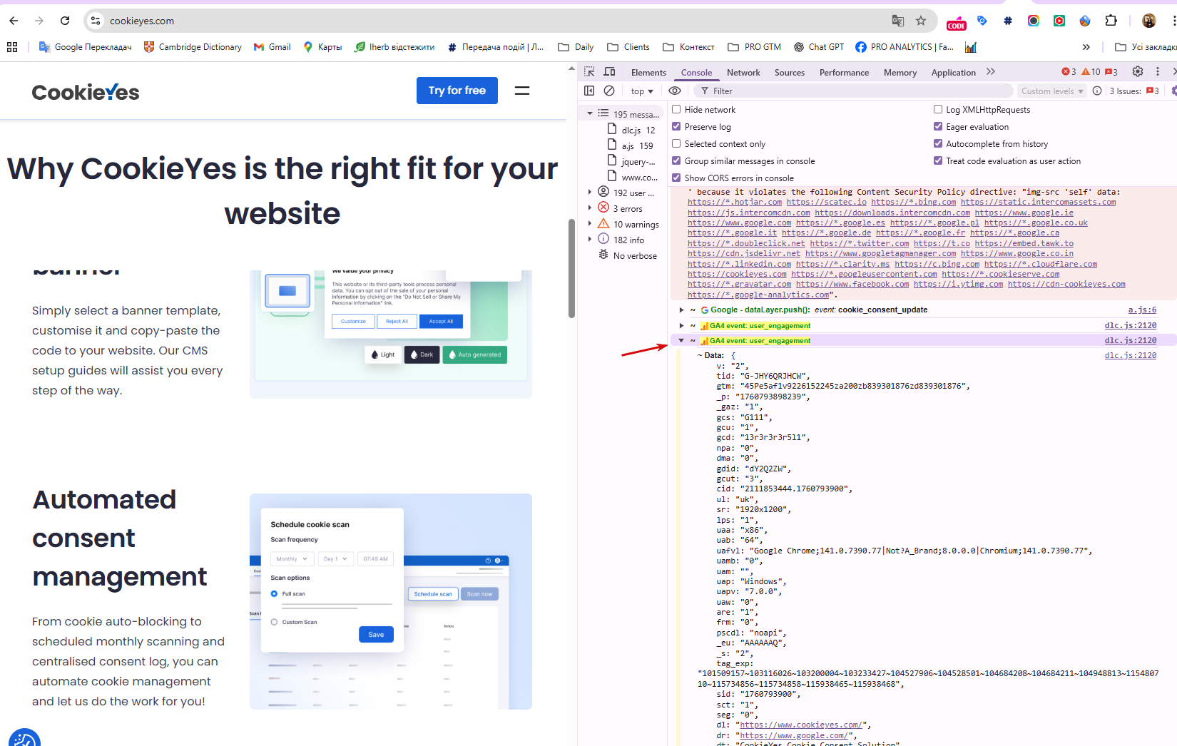Click the console Filter input field
The height and width of the screenshot is (746, 1177).
pyautogui.click(x=853, y=91)
